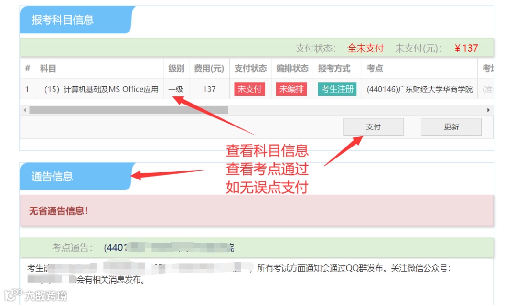
Task: Click the table's horizontal scrollbar thumb
Action: tap(129, 110)
